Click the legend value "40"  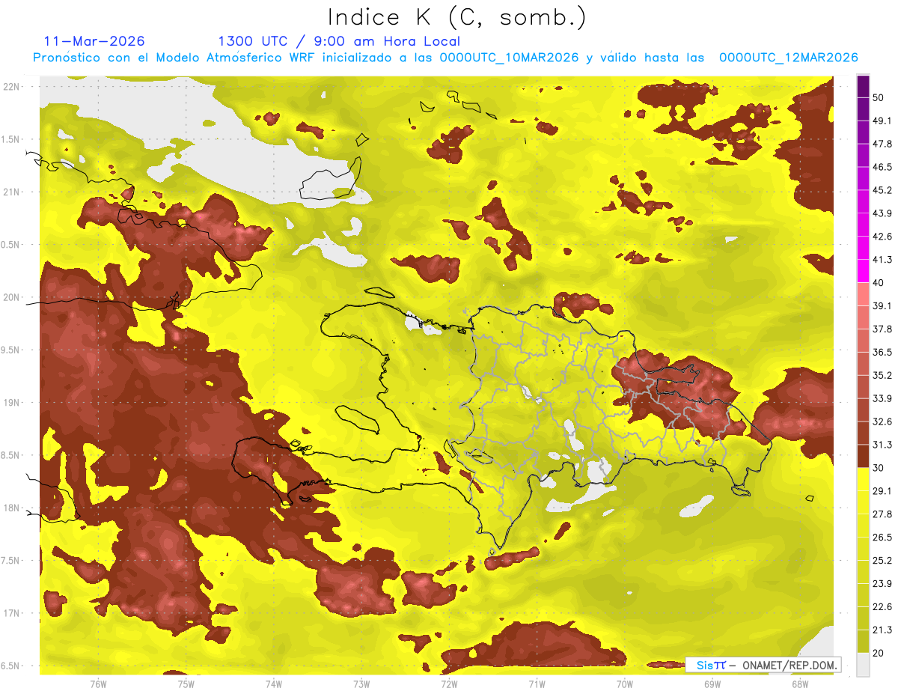click(879, 283)
